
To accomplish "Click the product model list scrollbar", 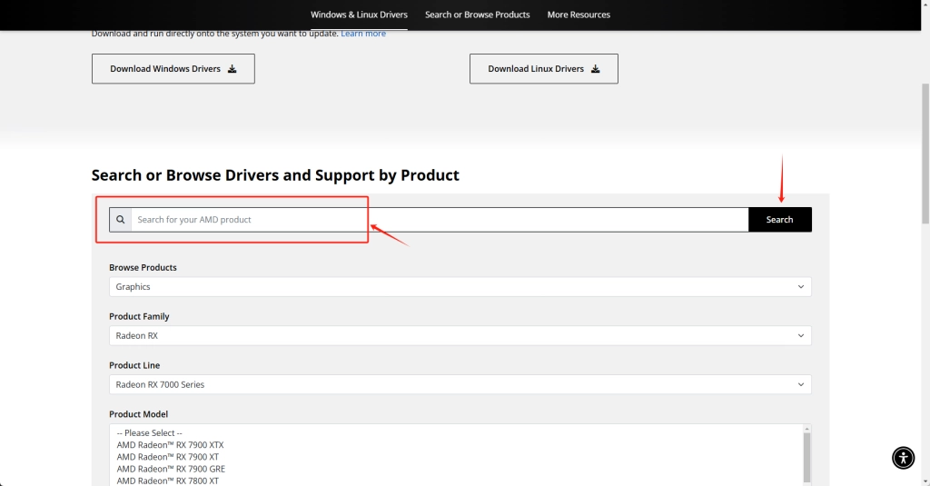I will point(806,457).
